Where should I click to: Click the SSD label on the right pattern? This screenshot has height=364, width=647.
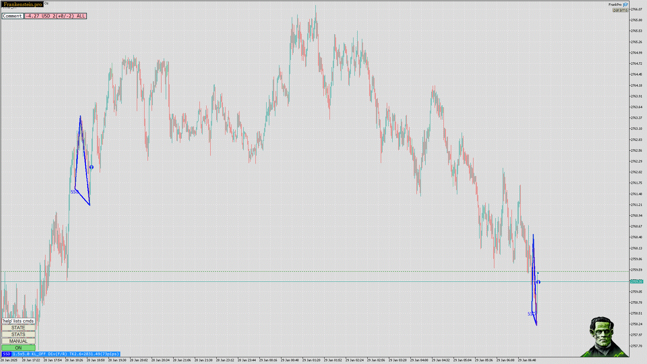coord(531,314)
